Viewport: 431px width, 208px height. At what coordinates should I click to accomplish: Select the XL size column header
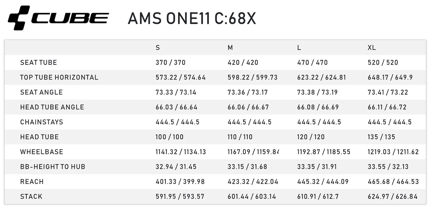(x=372, y=48)
